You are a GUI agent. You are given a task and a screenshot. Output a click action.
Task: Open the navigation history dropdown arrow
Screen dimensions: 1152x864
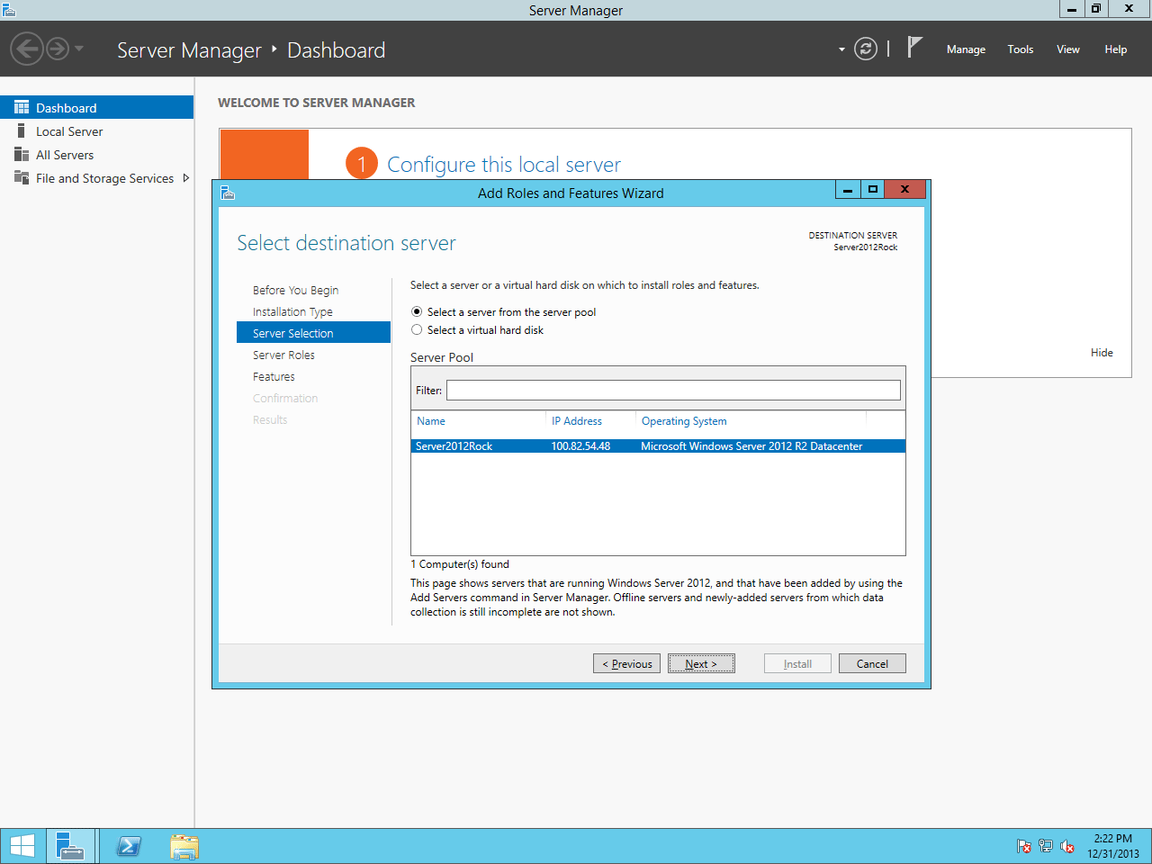point(79,49)
